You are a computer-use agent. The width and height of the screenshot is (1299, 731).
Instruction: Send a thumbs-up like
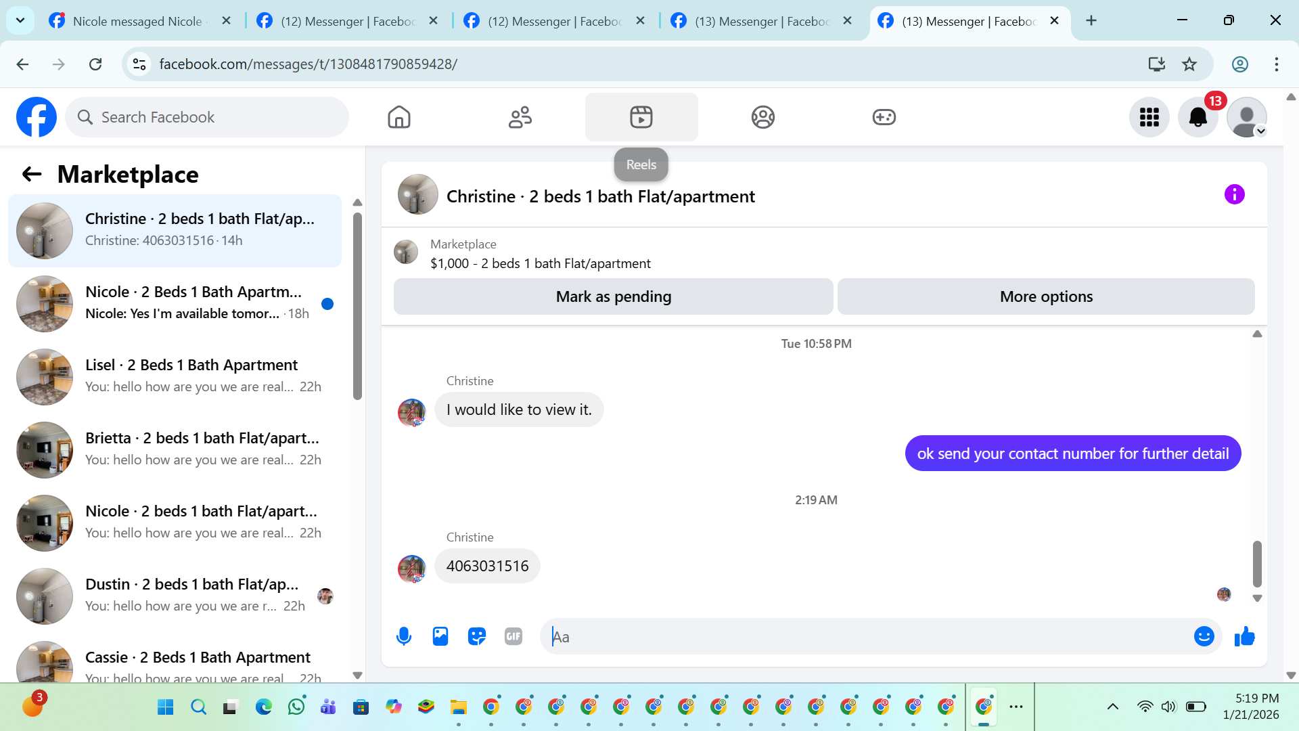(x=1244, y=636)
